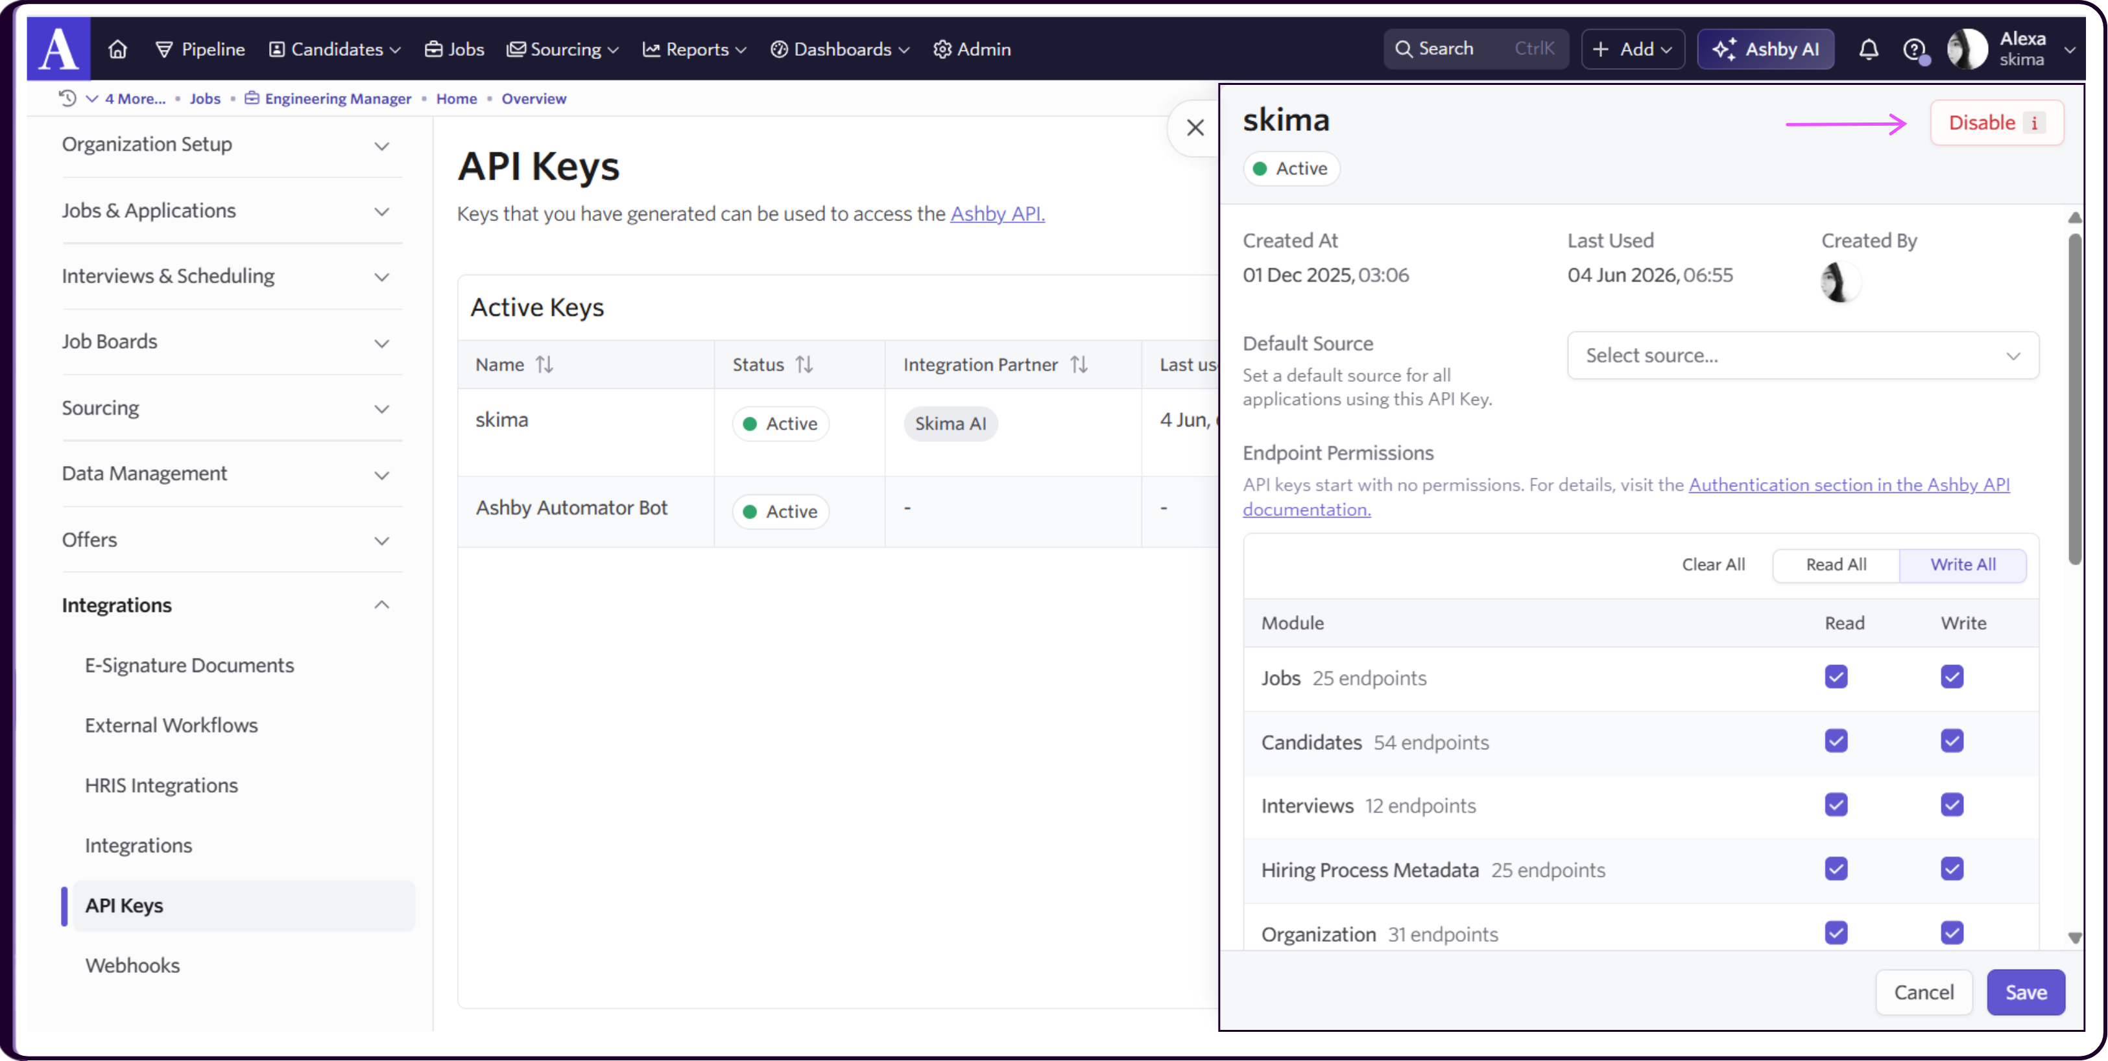Toggle Write checkbox for Candidates module
The width and height of the screenshot is (2108, 1061).
coord(1952,741)
